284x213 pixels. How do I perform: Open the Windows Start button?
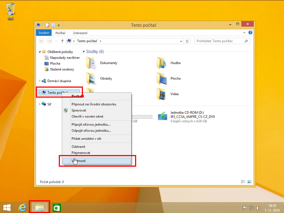(7, 208)
